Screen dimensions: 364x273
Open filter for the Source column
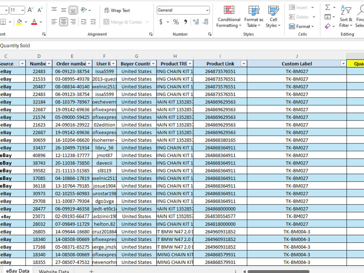pyautogui.click(x=22, y=64)
